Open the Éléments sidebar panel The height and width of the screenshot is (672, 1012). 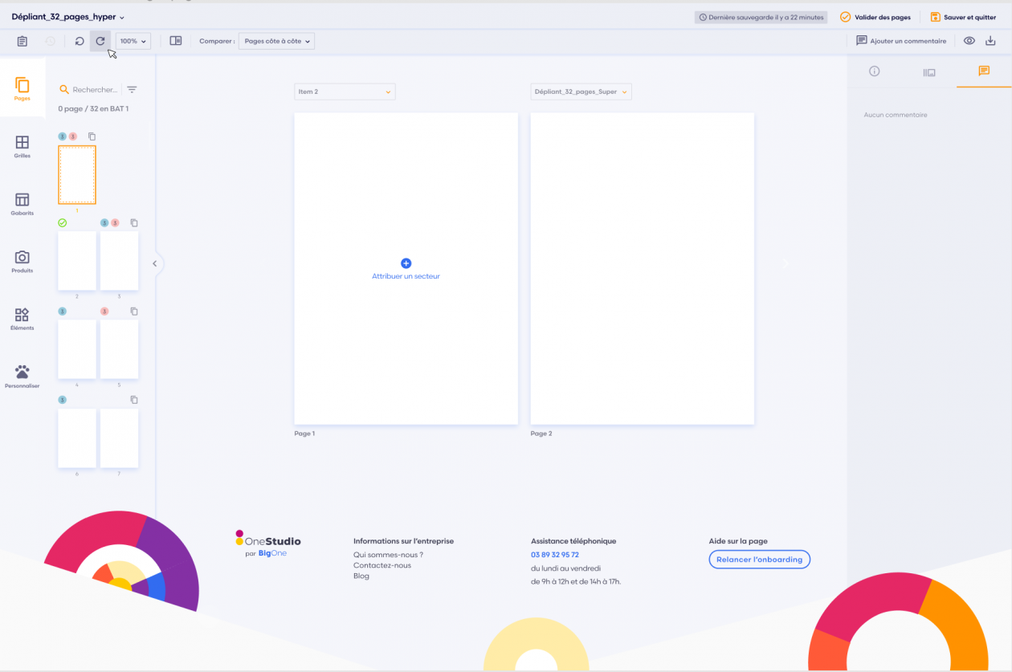(x=22, y=319)
